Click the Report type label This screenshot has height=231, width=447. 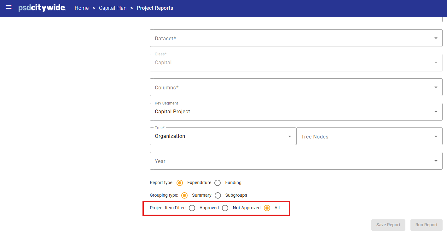point(161,183)
